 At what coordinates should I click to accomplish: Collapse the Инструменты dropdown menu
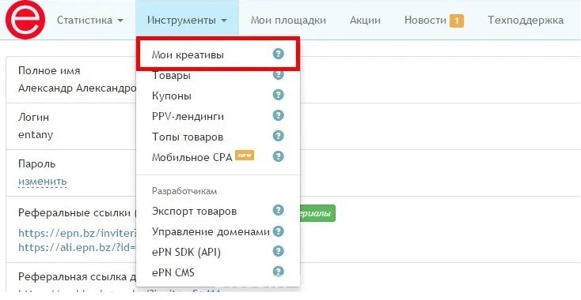pos(187,20)
